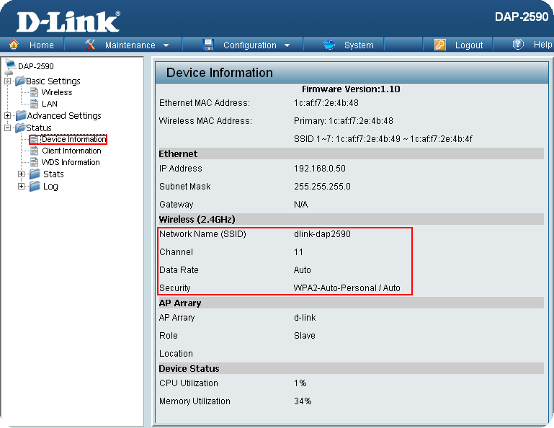Open Device Information in the tree
Viewport: 554px width, 428px height.
click(x=73, y=139)
